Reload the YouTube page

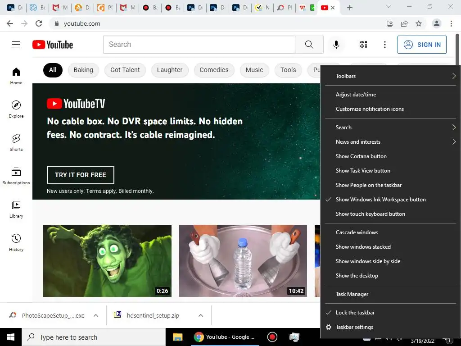click(x=39, y=23)
